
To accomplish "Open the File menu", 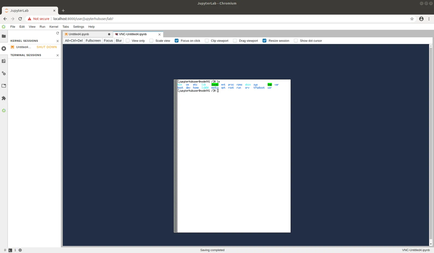I will click(13, 27).
